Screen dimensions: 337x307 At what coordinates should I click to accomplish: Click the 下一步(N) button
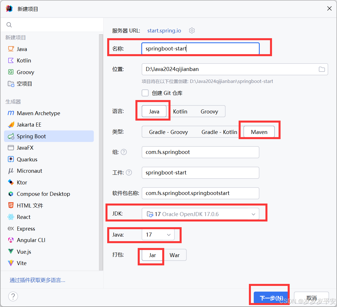271,298
